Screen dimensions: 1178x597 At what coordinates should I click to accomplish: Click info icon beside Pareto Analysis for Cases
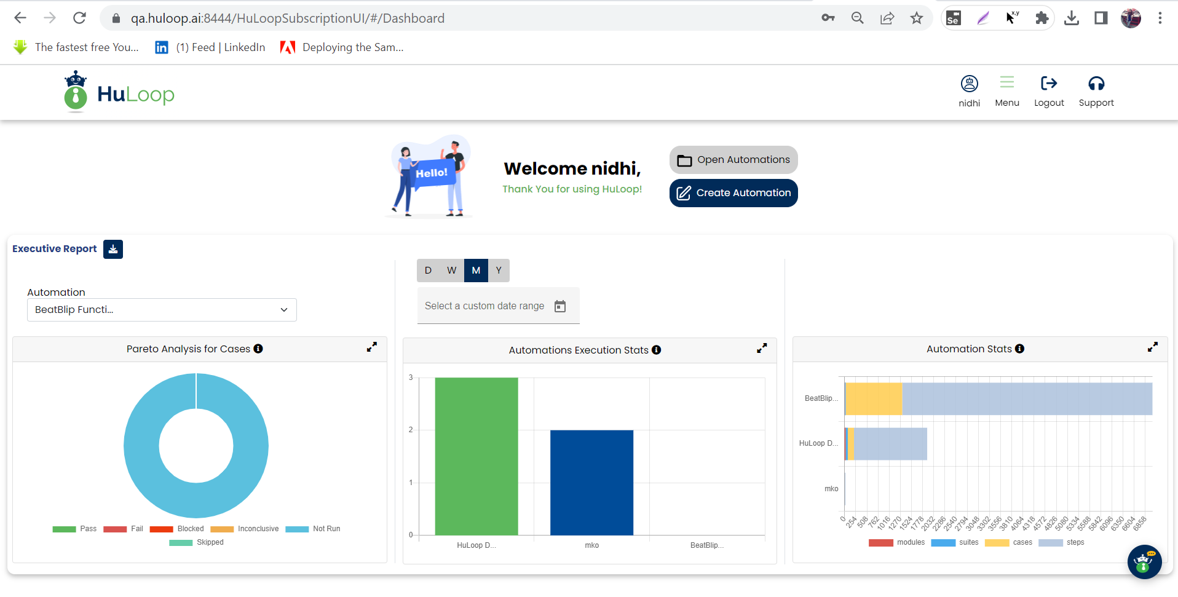(258, 349)
